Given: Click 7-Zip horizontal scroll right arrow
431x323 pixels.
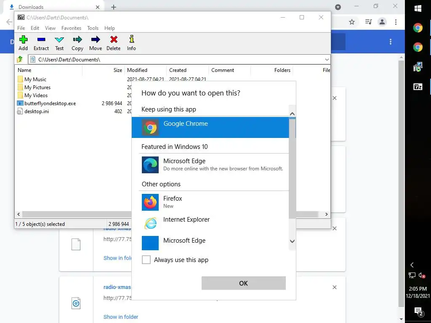Looking at the screenshot, I should (x=327, y=214).
